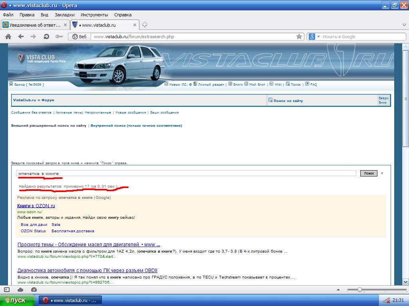Image resolution: width=409 pixels, height=306 pixels.
Task: Click the Home icon in the navigation toolbar
Action: 8,37
